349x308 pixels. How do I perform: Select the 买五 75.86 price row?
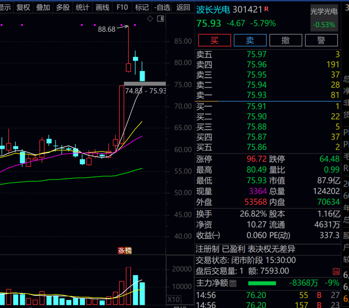[x=268, y=147]
